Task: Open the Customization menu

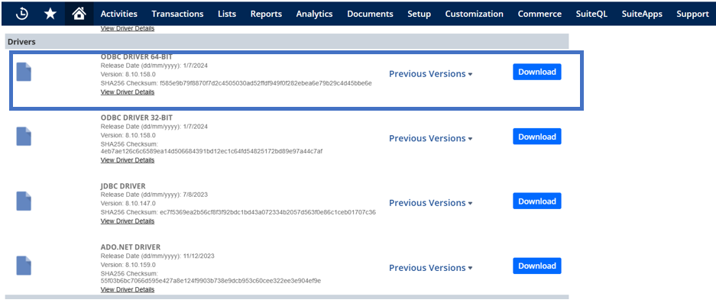Action: tap(474, 14)
